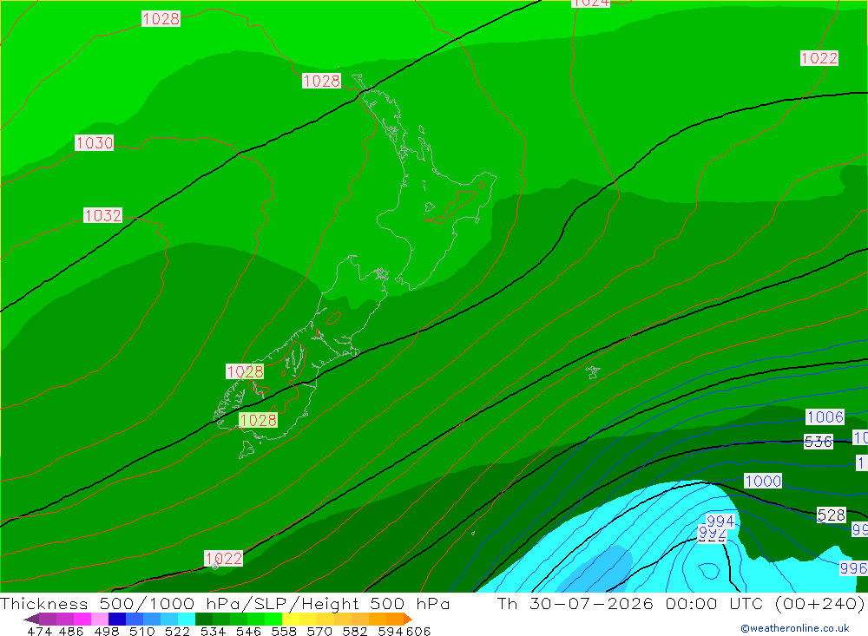Click the 1028 label beside North Island's northern tip
The height and width of the screenshot is (636, 868).
pos(321,81)
